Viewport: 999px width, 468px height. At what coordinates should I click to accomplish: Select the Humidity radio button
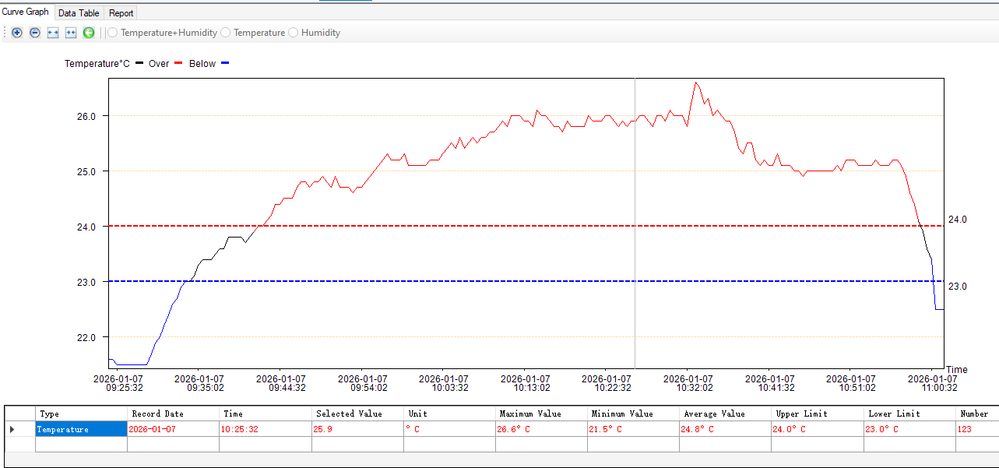tap(294, 33)
